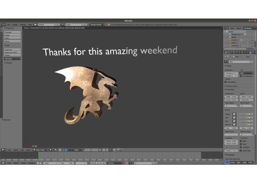Click the timeline editor type clock icon
Screen dimensions: 257x183
tap(3, 163)
